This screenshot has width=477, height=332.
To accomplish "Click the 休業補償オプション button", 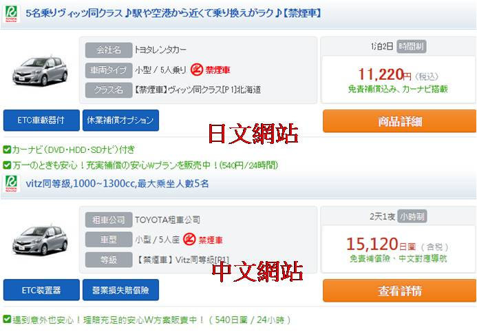I will pyautogui.click(x=120, y=121).
